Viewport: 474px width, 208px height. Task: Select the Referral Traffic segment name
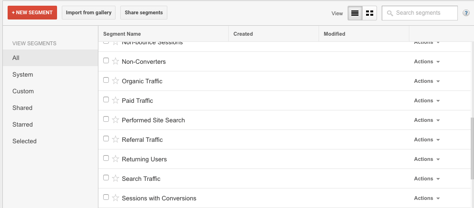pos(142,139)
